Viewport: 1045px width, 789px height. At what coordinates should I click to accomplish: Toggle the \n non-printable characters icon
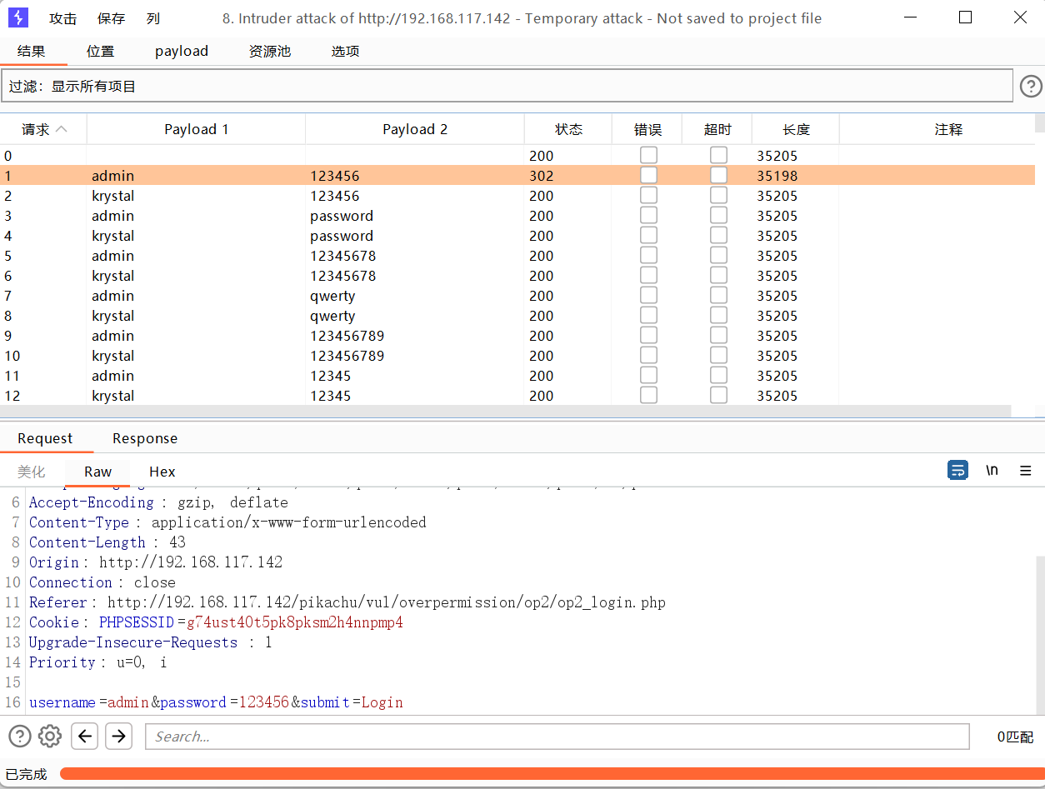click(992, 471)
